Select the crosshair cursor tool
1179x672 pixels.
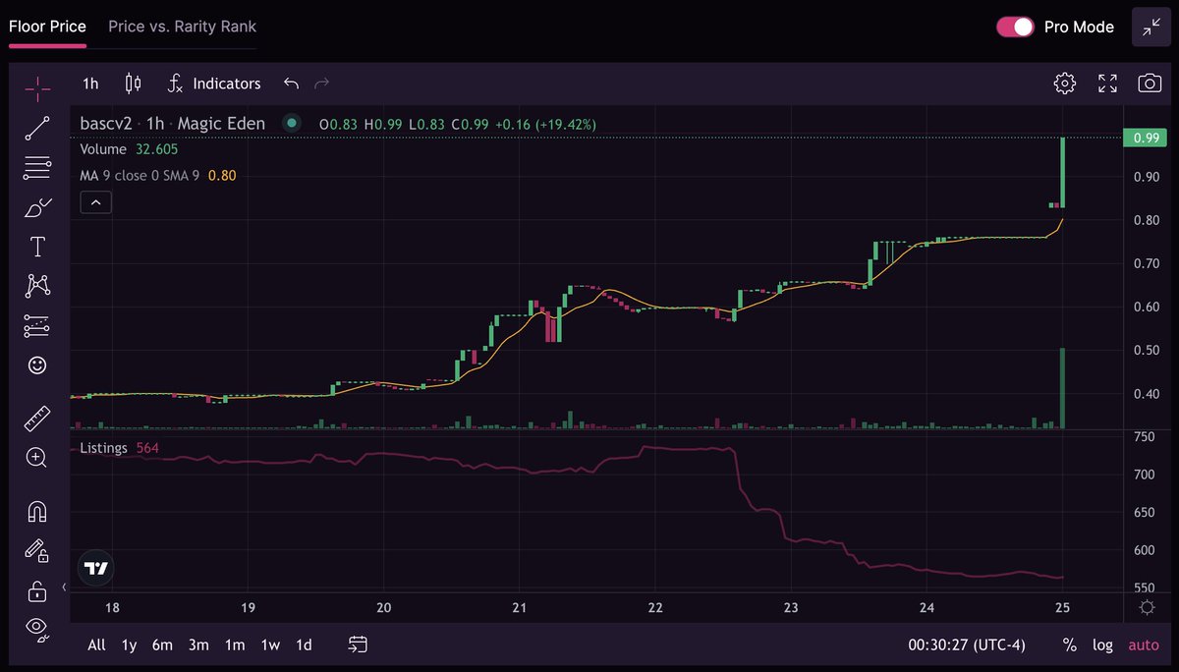[x=37, y=88]
